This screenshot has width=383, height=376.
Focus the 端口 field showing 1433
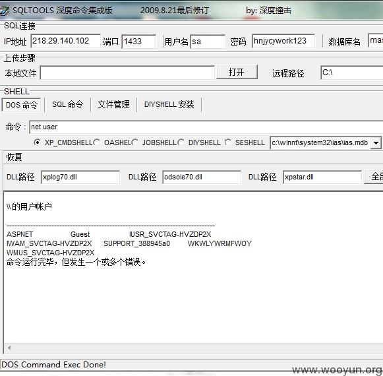click(x=139, y=42)
